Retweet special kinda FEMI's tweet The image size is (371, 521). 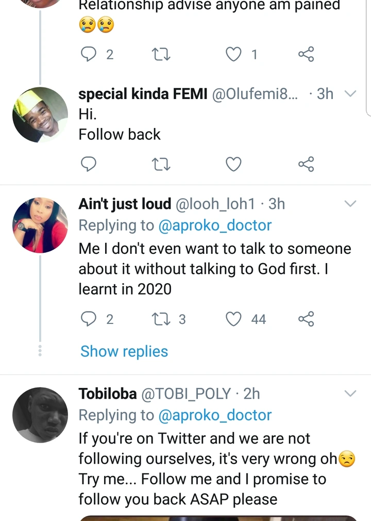tap(161, 164)
